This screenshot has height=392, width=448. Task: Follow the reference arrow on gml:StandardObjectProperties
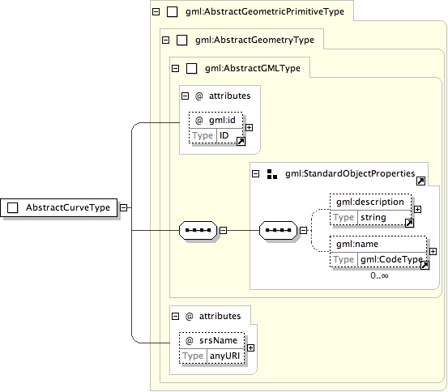point(420,181)
